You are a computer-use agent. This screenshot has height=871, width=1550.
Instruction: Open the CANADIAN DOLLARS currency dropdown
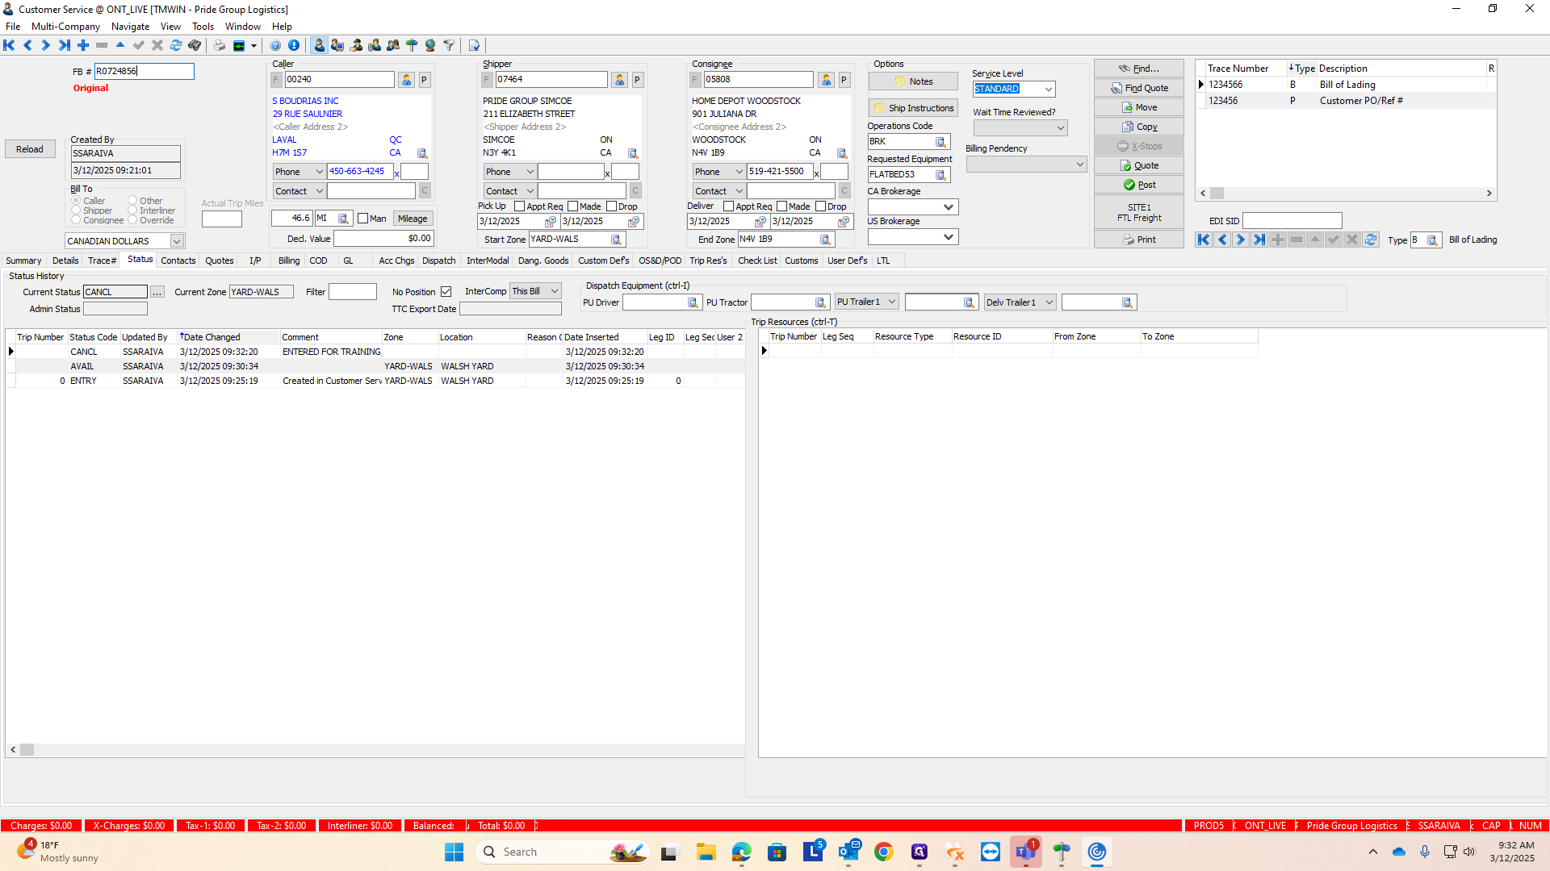(x=176, y=241)
